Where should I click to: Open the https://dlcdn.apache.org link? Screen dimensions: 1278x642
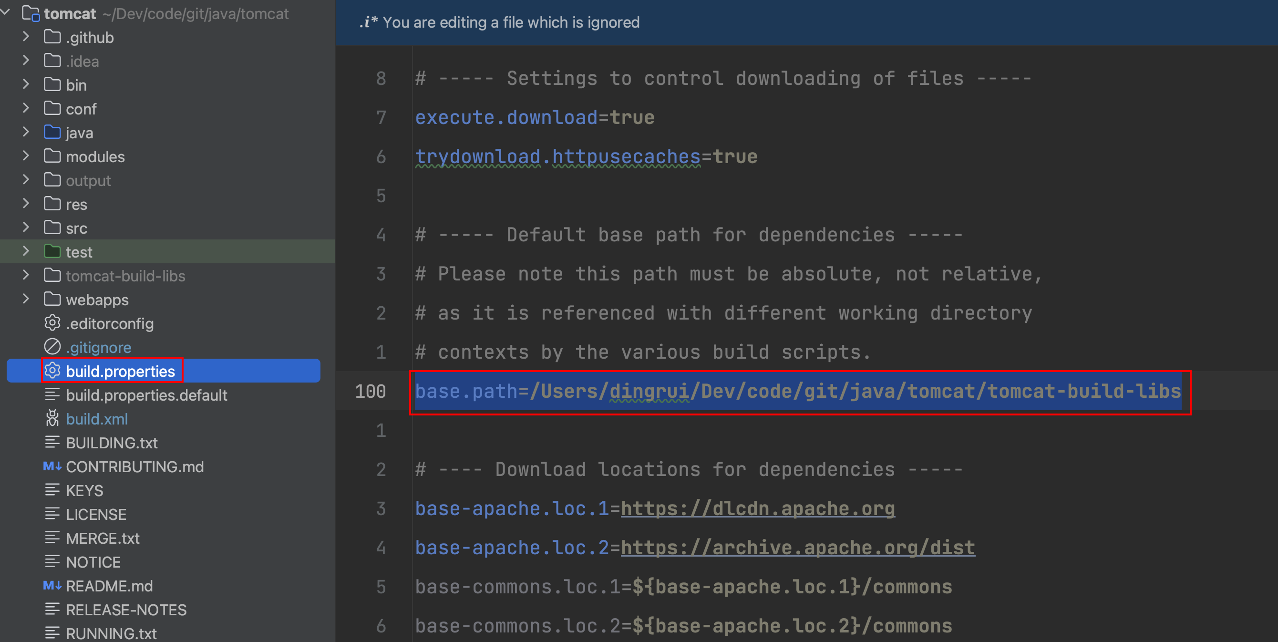(x=758, y=508)
